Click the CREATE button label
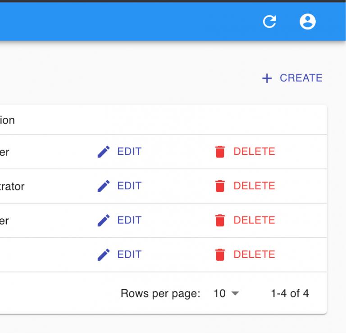This screenshot has height=333, width=346. pos(301,78)
